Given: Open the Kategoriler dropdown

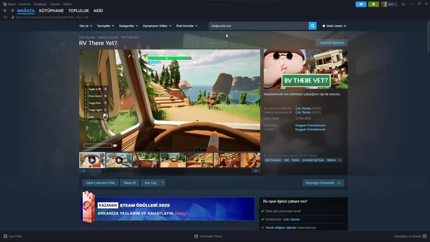Looking at the screenshot, I should click(x=128, y=26).
